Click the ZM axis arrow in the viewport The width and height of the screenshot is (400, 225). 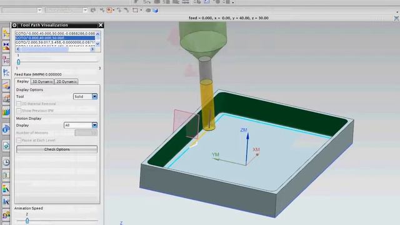point(247,149)
